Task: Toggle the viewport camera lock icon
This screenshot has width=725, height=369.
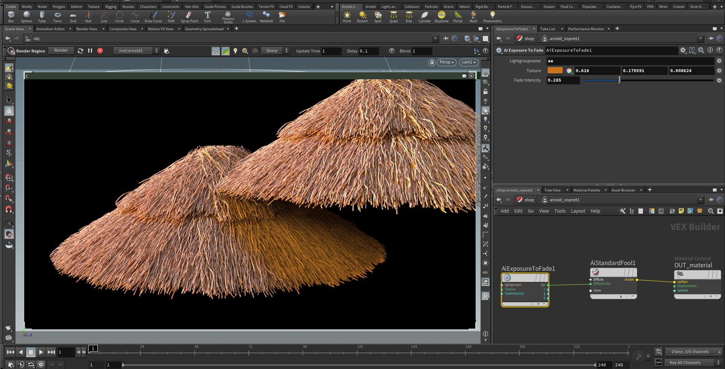Action: coord(432,62)
